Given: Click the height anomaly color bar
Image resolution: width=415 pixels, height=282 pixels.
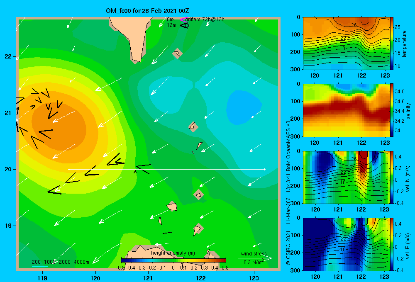Looking at the screenshot, I should click(173, 260).
